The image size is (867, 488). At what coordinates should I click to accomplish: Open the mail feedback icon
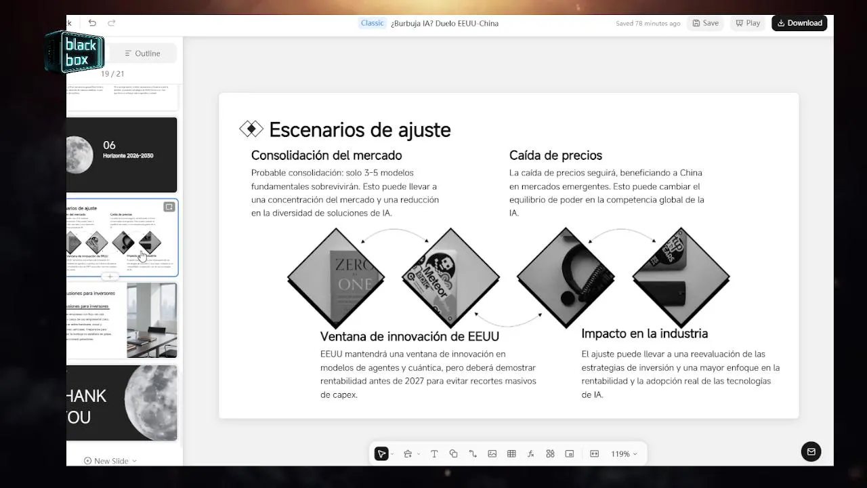[x=811, y=452]
